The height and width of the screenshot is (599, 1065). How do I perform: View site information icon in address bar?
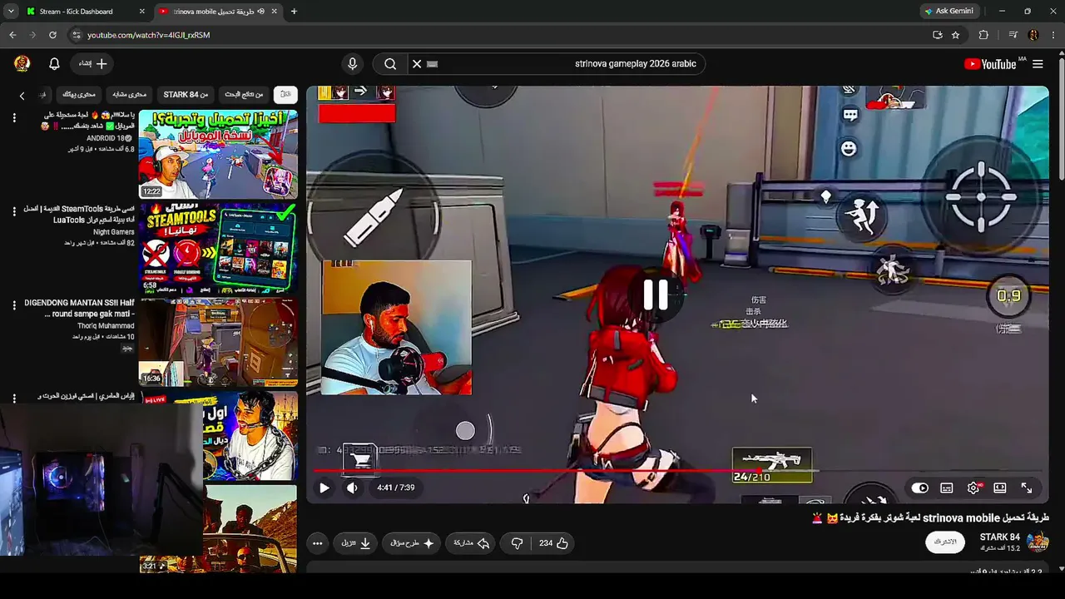(x=77, y=35)
